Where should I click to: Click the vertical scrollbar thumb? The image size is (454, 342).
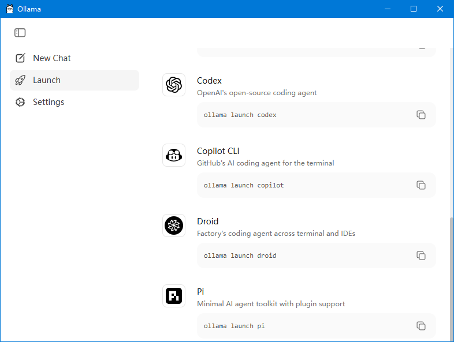tap(451, 279)
